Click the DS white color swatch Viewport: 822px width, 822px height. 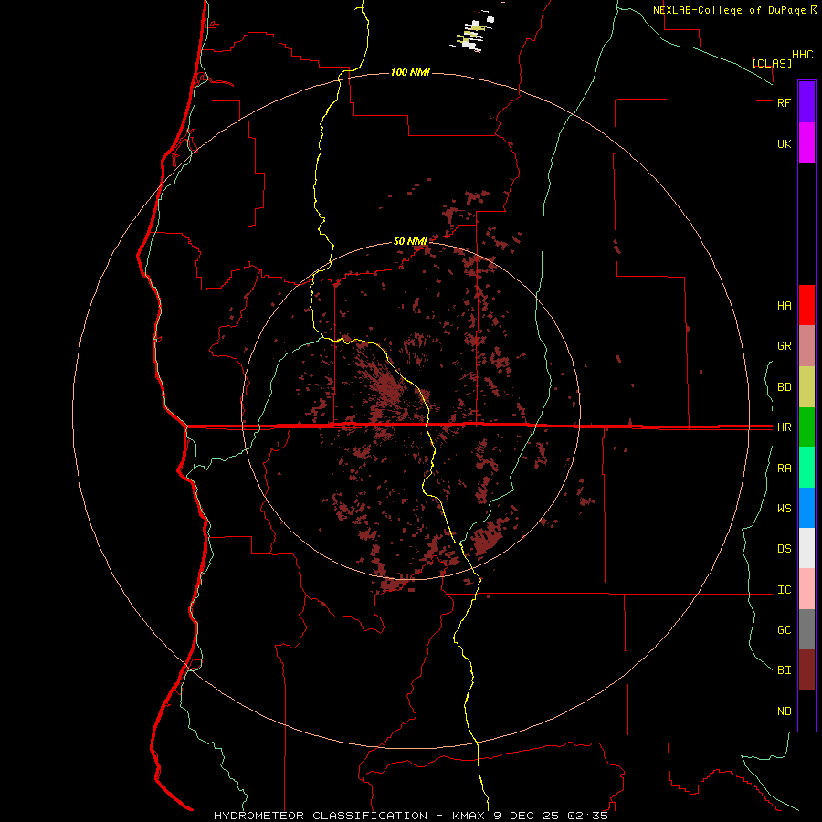(806, 548)
